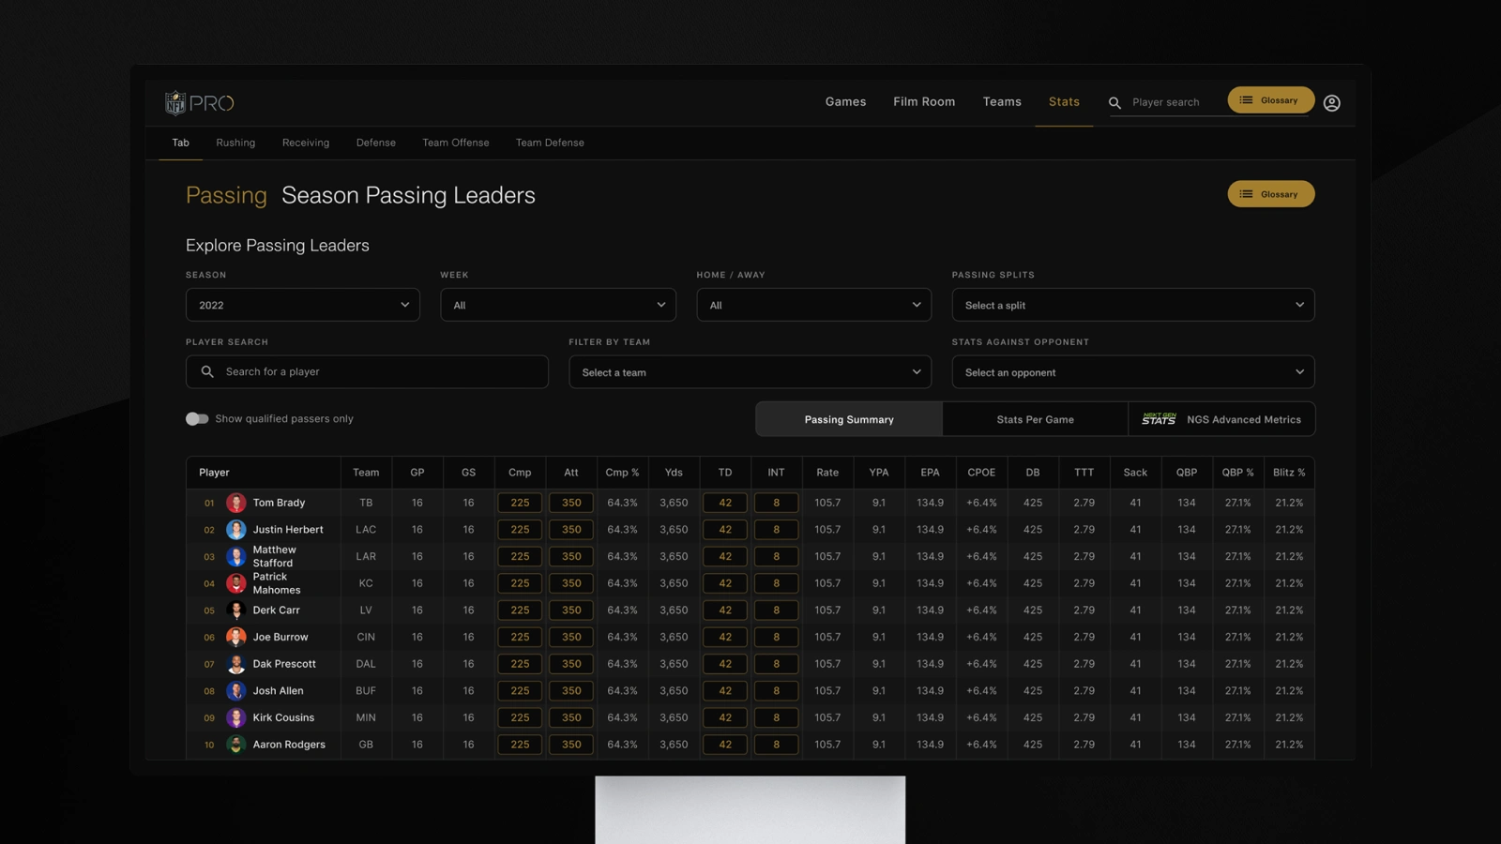This screenshot has height=844, width=1501.
Task: Click Matthew Stafford's avatar
Action: [236, 556]
